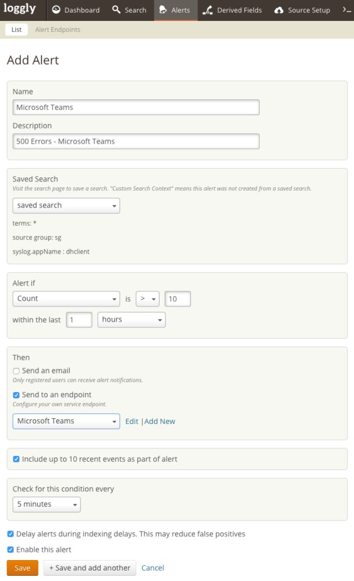Click the Derived Fields icon
Viewport: 354px width, 581px height.
click(x=207, y=10)
